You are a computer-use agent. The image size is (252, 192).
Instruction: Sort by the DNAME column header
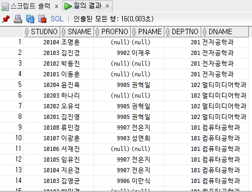[x=225, y=32]
